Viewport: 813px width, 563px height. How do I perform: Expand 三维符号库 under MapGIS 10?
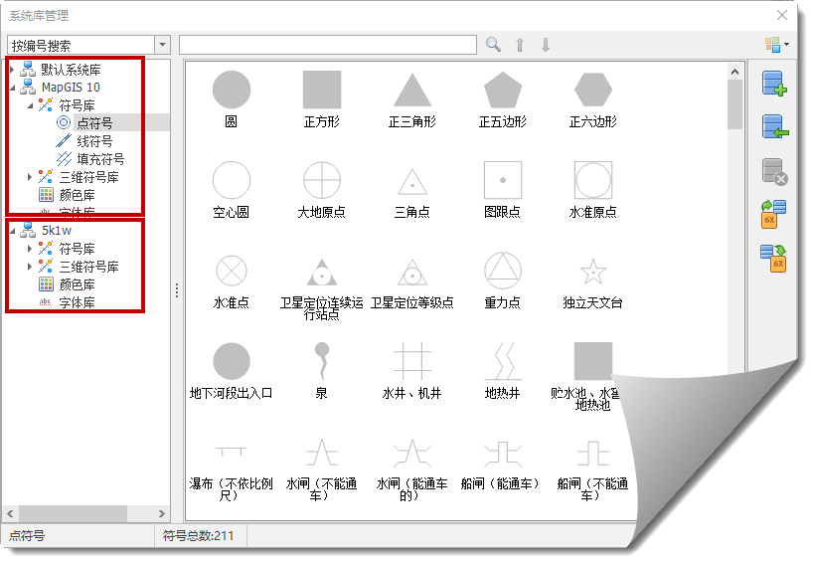click(31, 177)
